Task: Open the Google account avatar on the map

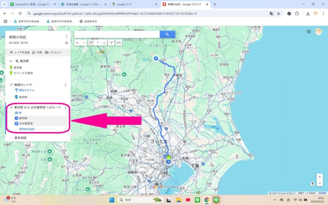Action: (318, 32)
